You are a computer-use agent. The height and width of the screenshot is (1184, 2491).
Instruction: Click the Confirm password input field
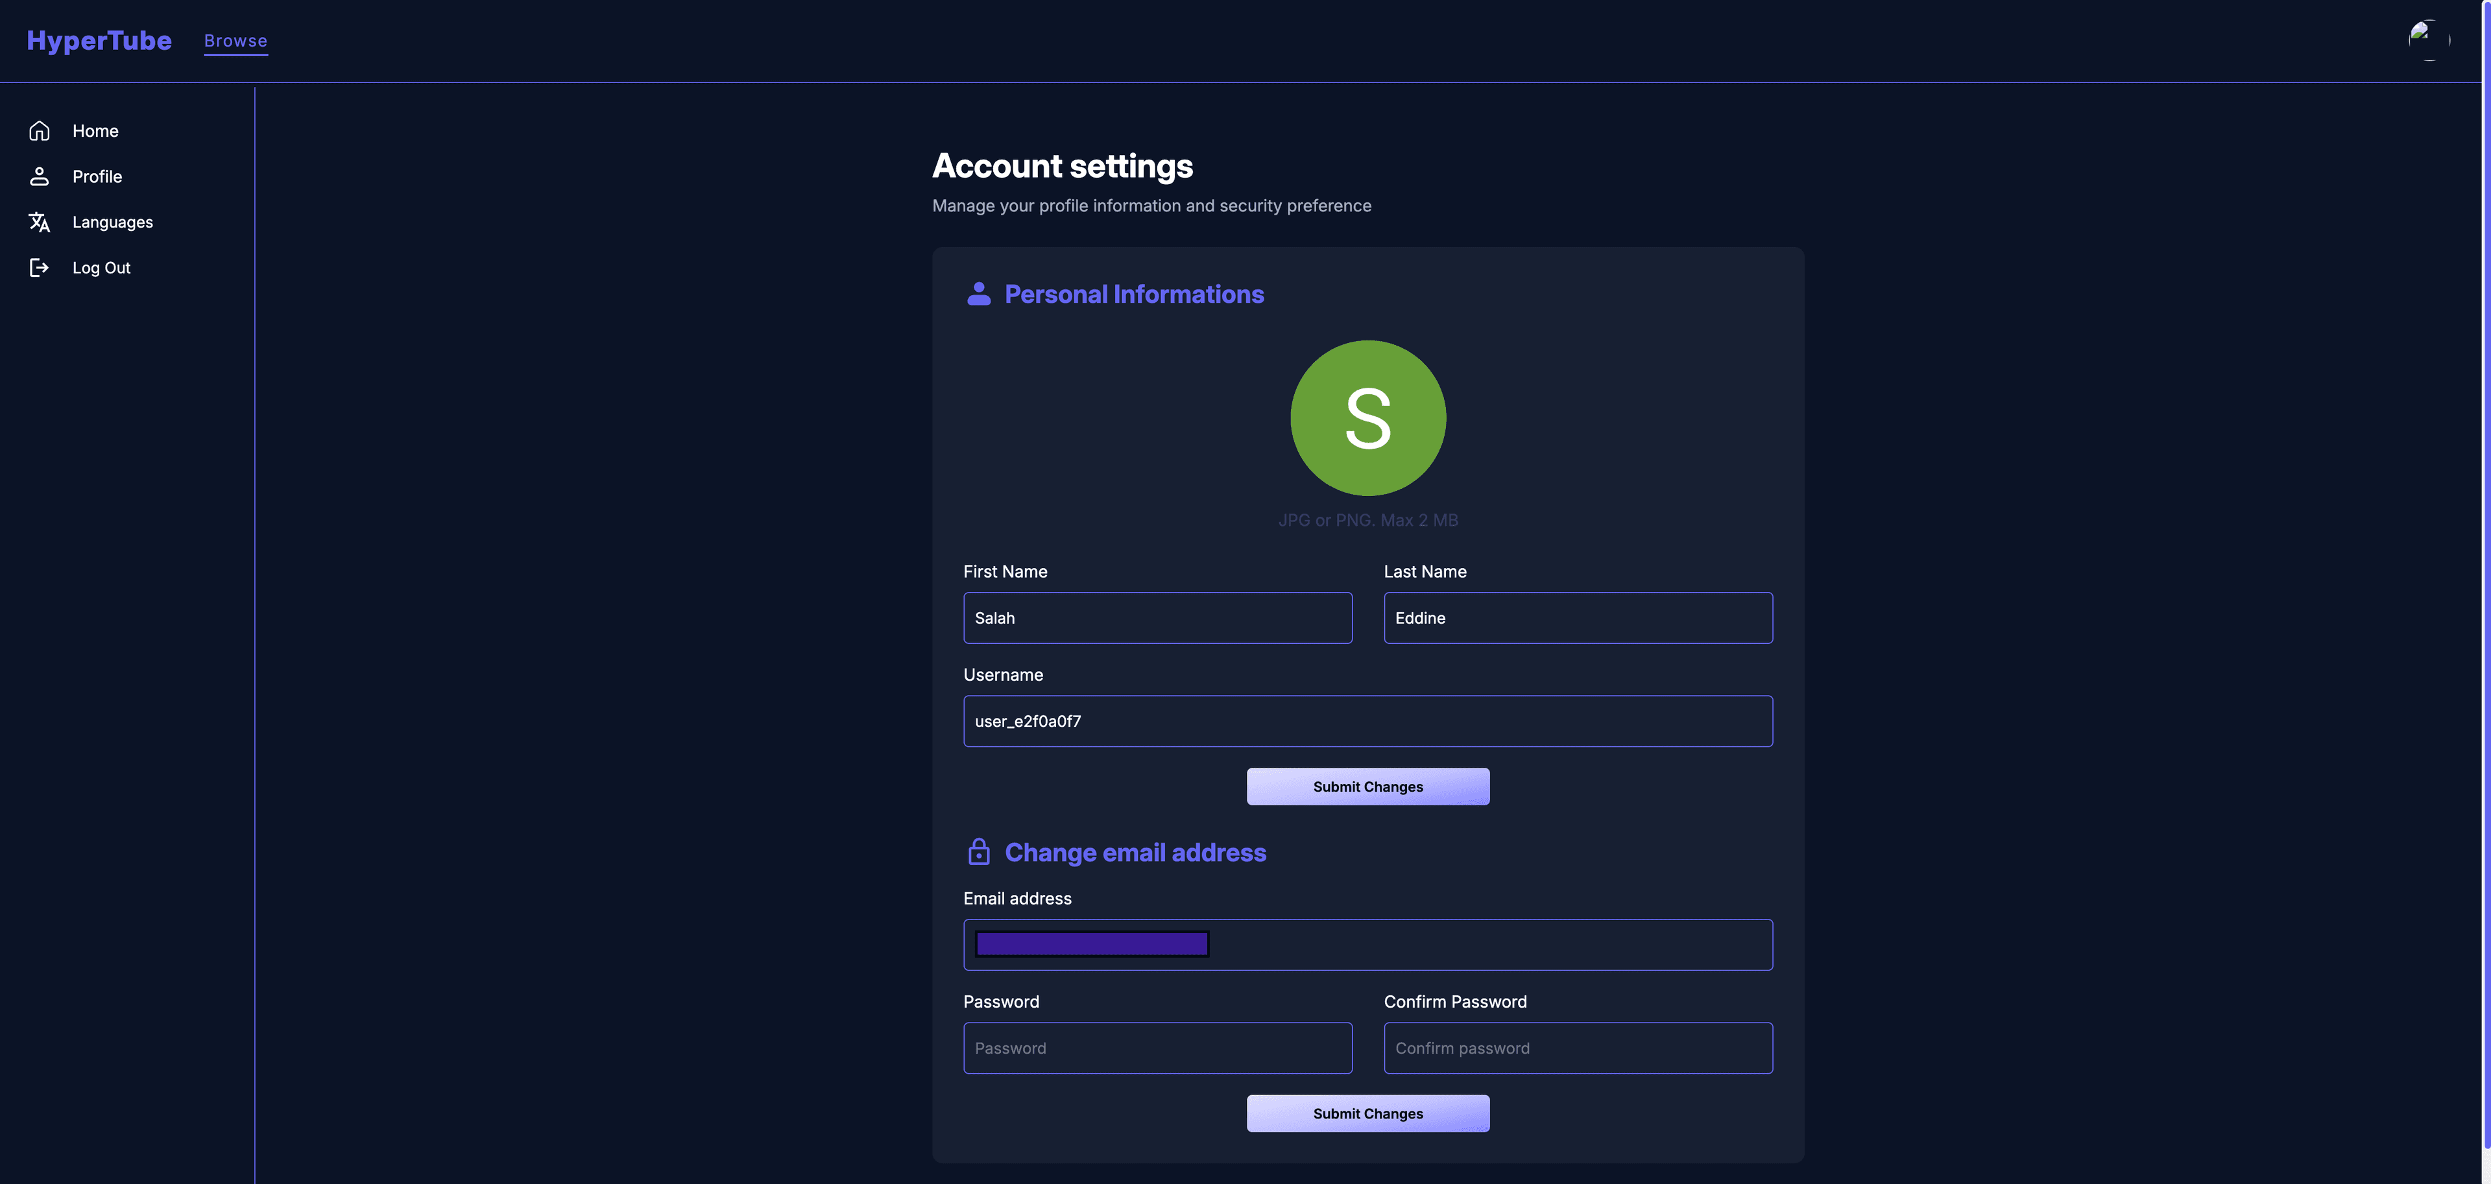(1578, 1048)
